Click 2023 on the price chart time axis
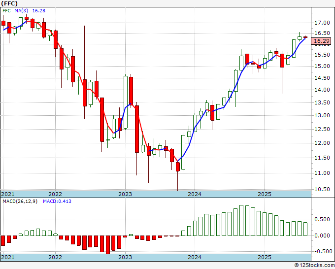The width and height of the screenshot is (335, 269). (x=125, y=194)
